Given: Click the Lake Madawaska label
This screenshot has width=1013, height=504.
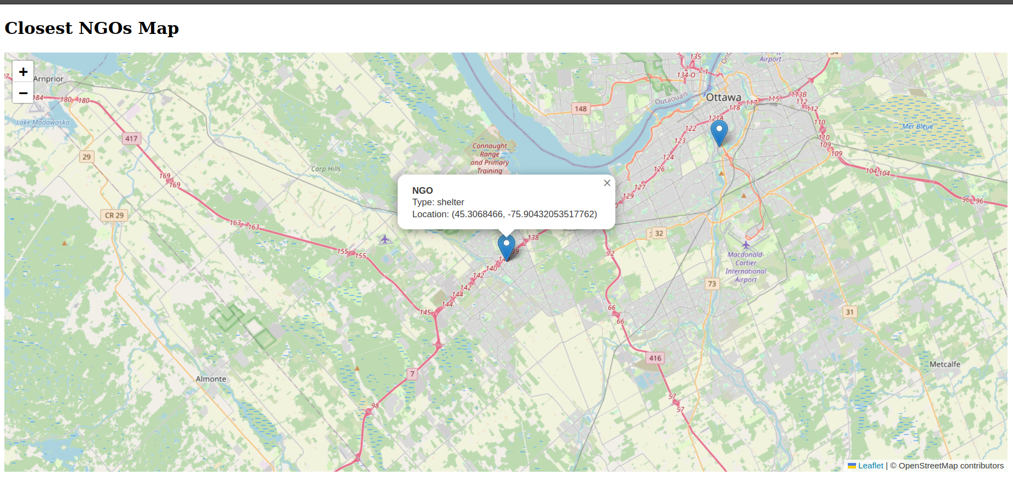Looking at the screenshot, I should click(x=43, y=123).
